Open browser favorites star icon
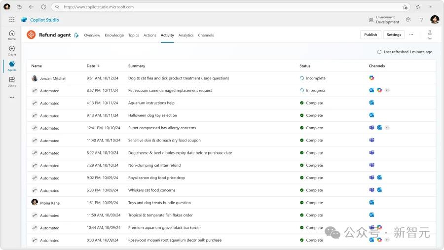The width and height of the screenshot is (444, 250). pyautogui.click(x=418, y=7)
